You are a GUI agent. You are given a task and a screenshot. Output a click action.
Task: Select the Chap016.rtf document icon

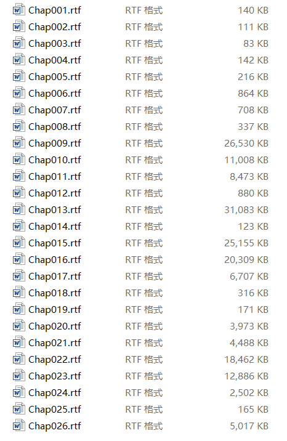click(x=19, y=259)
